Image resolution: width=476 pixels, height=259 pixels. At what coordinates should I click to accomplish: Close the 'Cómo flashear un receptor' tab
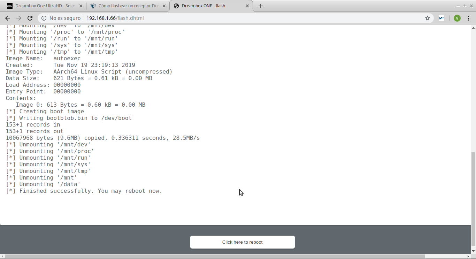point(164,6)
